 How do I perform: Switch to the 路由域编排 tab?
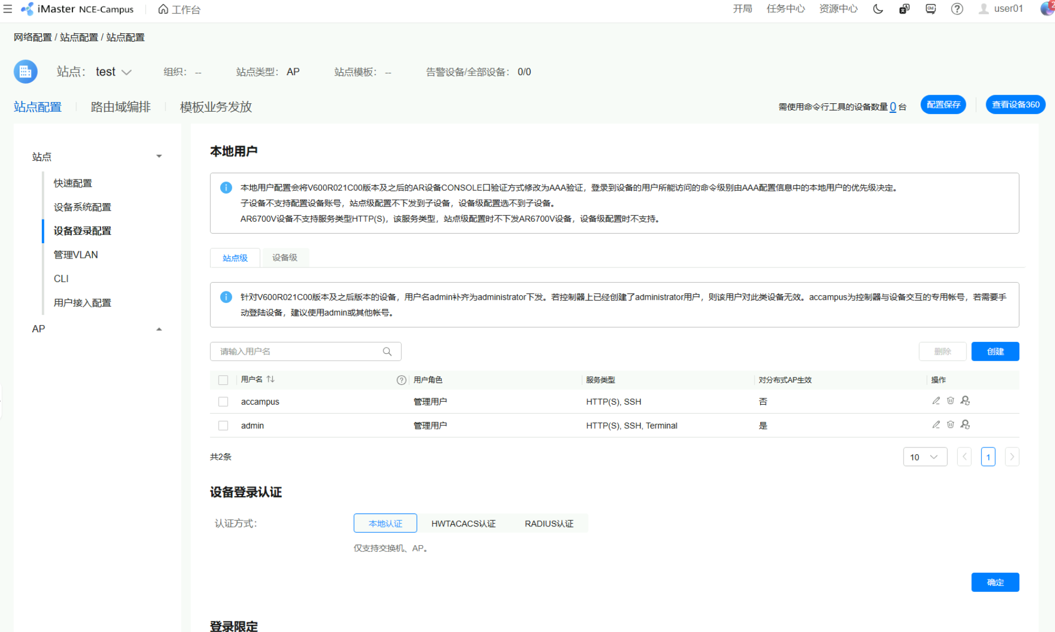point(120,107)
